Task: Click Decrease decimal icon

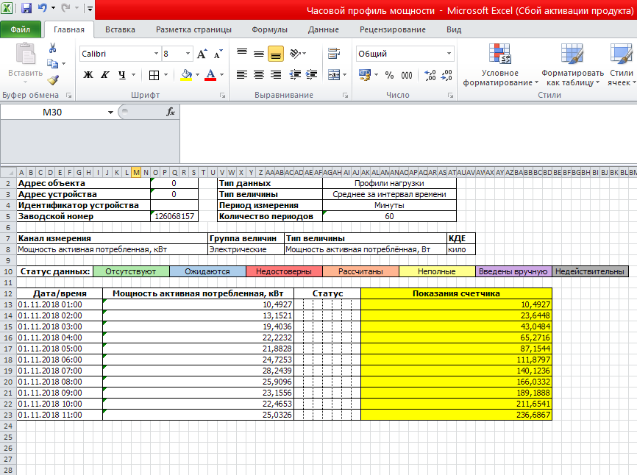Action: [x=446, y=75]
